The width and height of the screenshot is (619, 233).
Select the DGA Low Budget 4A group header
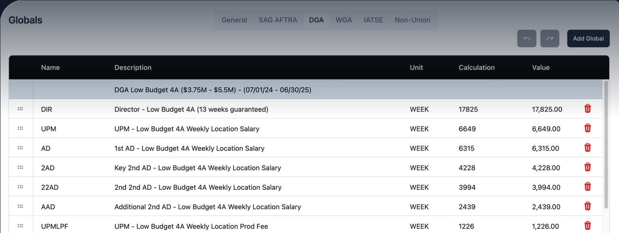pyautogui.click(x=306, y=90)
